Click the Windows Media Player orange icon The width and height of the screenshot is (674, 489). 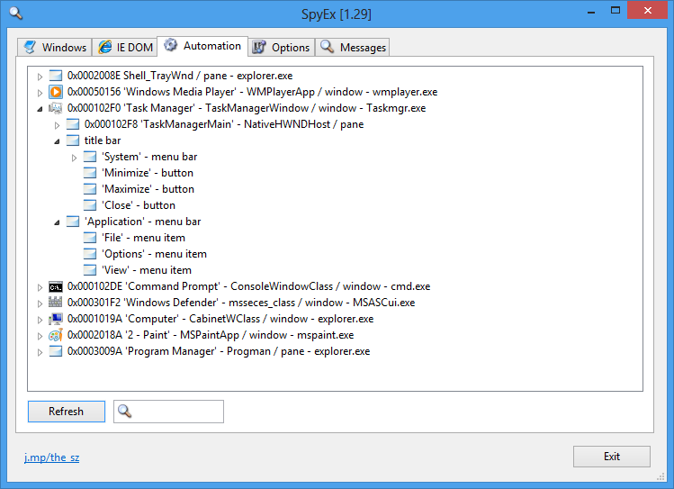(56, 92)
